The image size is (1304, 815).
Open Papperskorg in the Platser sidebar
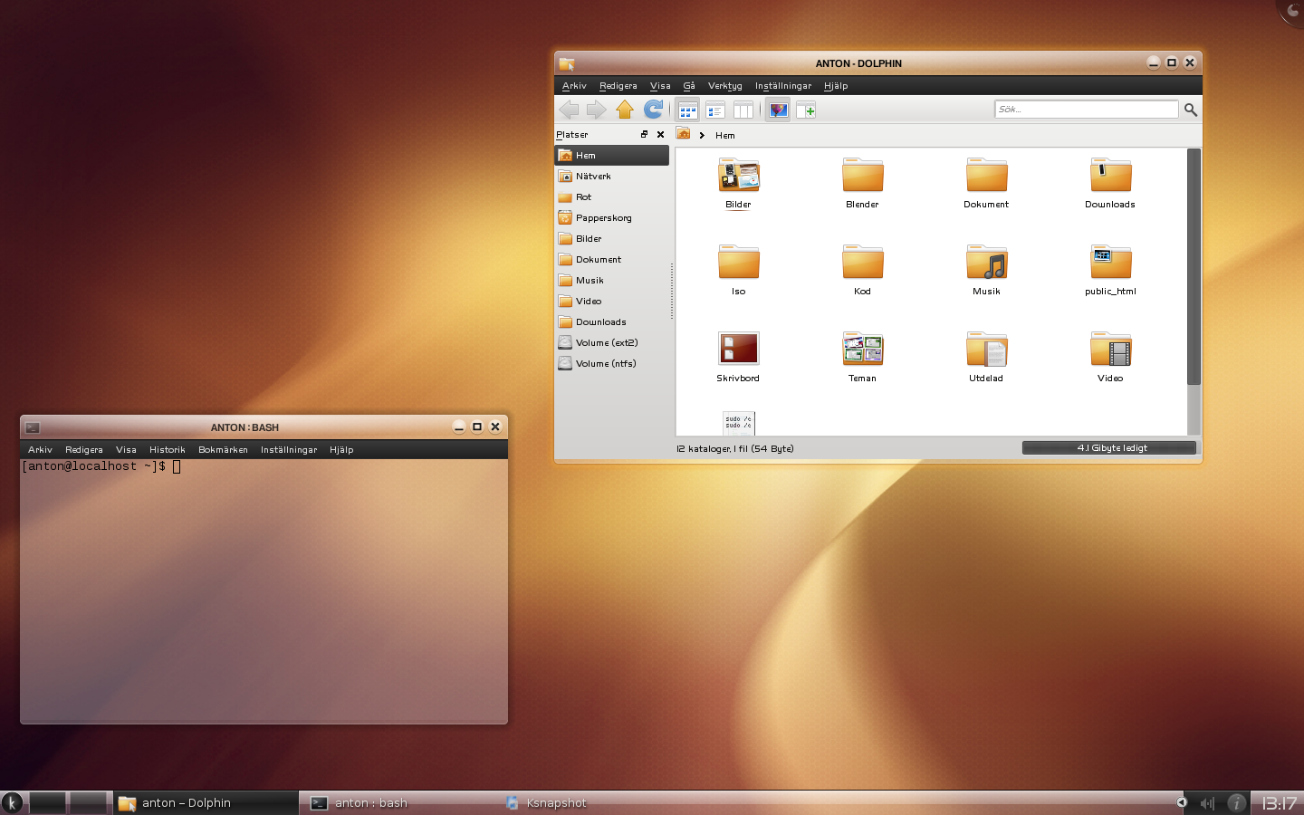click(612, 218)
